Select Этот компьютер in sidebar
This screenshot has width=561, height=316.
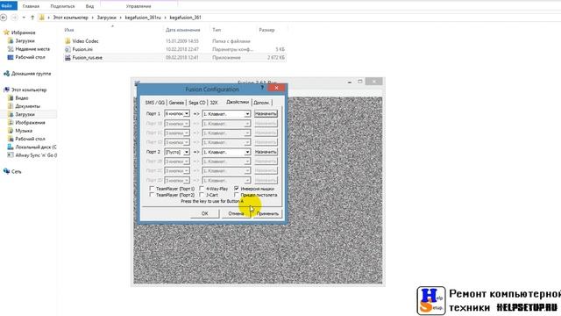coord(29,90)
